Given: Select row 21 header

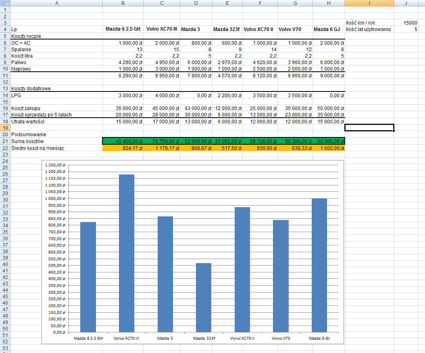Looking at the screenshot, I should click(5, 141).
